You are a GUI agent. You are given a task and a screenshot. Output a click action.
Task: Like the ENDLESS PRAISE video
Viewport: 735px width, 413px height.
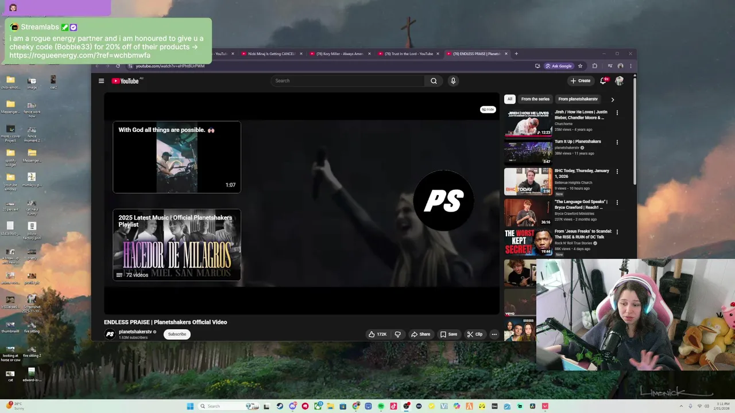377,334
